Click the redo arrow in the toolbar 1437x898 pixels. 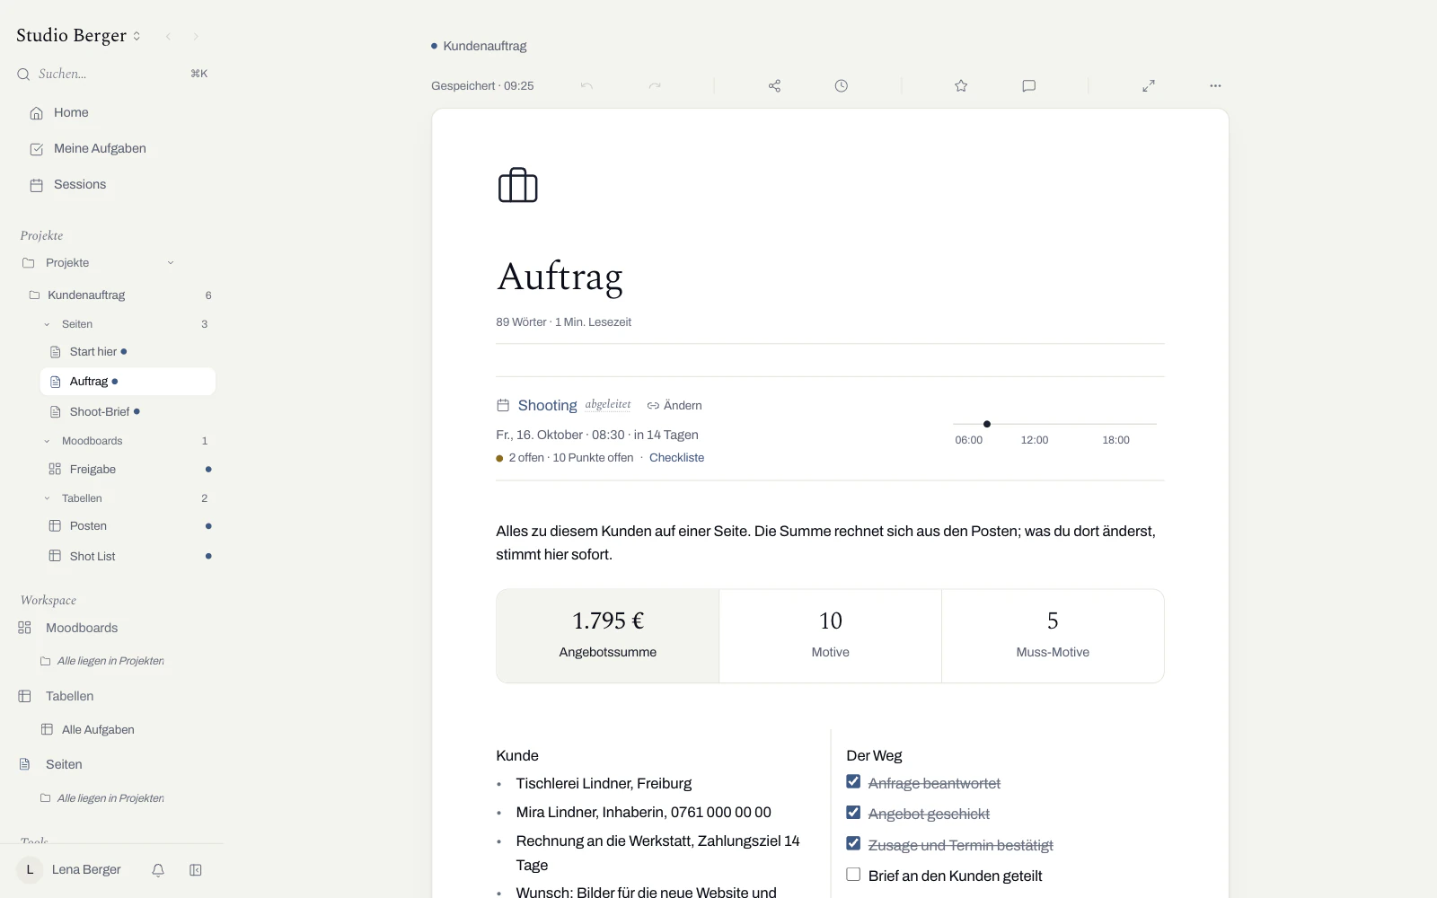(x=655, y=86)
